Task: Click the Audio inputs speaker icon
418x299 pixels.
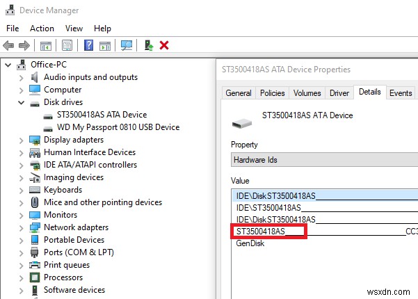Action: 34,77
